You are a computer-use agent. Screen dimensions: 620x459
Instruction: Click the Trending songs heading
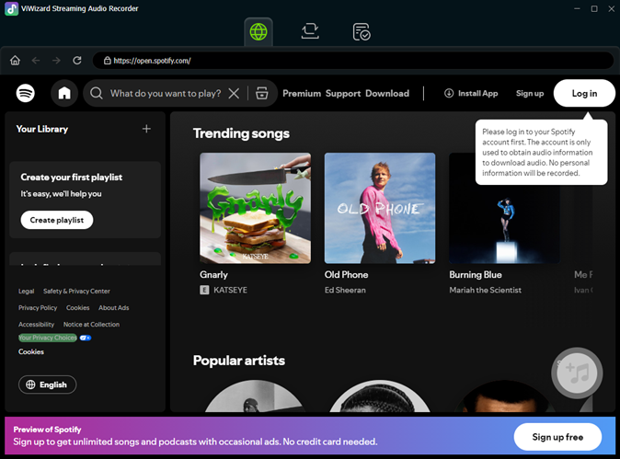(241, 133)
